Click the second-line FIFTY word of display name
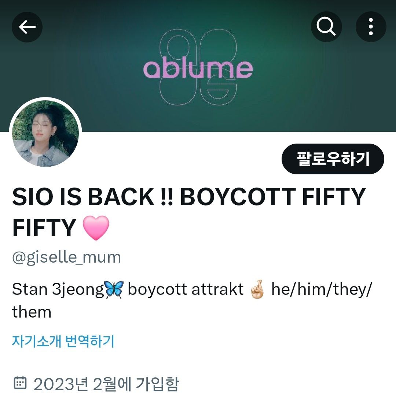This screenshot has height=404, width=396. [44, 228]
